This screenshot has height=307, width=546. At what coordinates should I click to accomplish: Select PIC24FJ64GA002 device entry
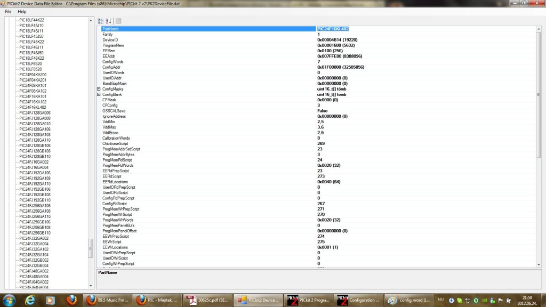click(x=34, y=282)
